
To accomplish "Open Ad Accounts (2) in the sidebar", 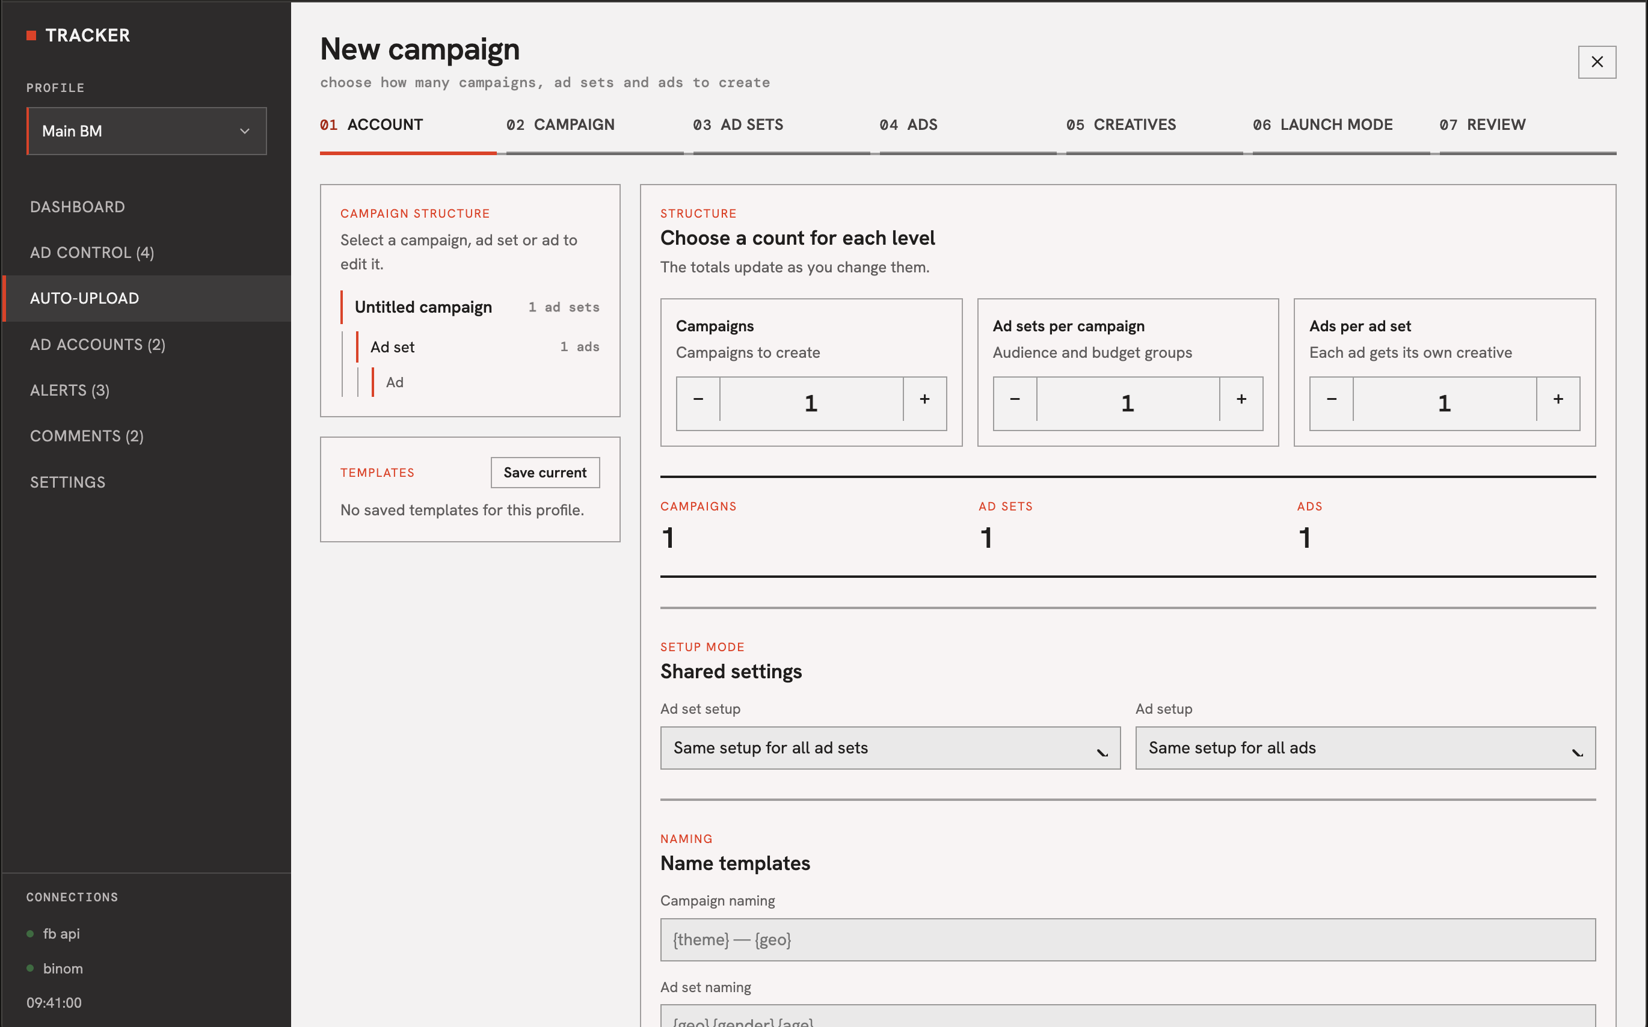I will pos(147,345).
